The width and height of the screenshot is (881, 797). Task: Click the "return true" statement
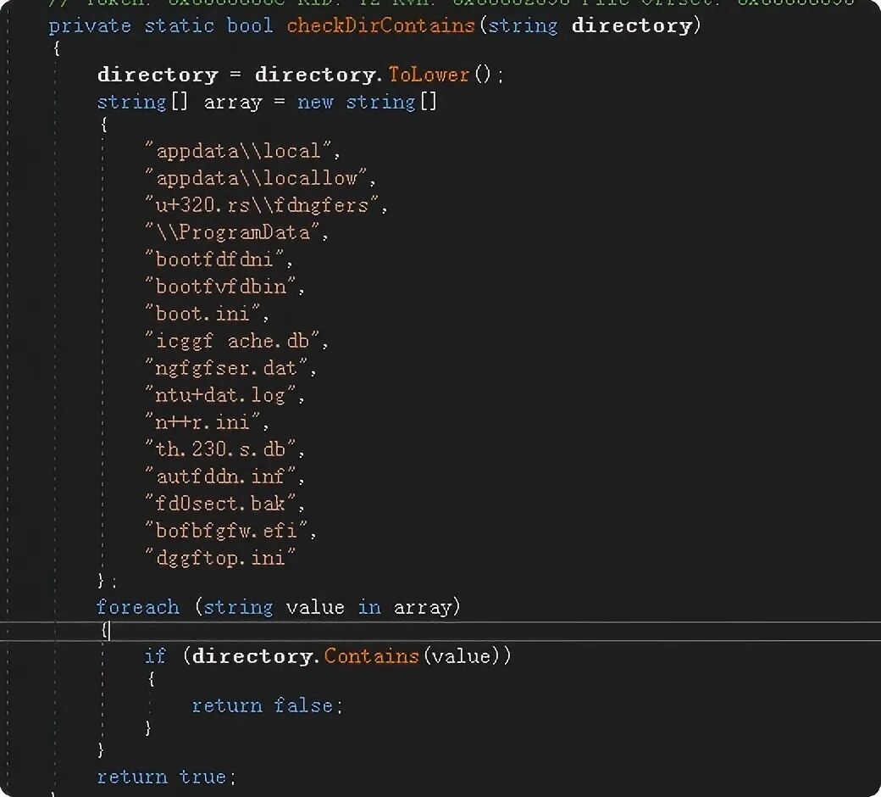[x=165, y=777]
